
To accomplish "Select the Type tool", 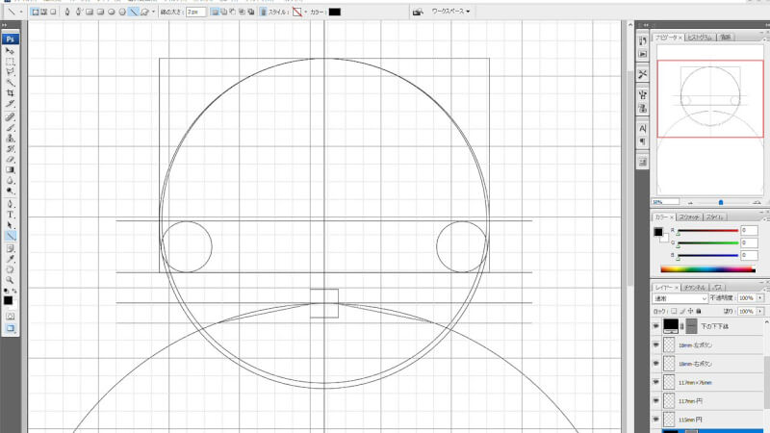I will pyautogui.click(x=10, y=215).
